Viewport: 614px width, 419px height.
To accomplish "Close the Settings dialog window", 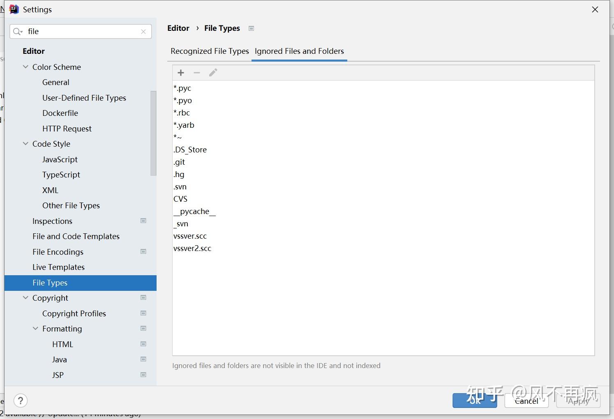I will point(595,9).
